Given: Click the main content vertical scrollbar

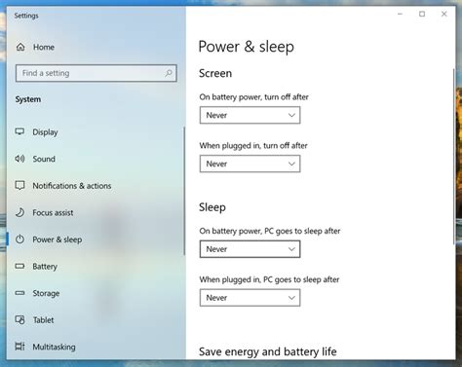Looking at the screenshot, I should coord(453,157).
